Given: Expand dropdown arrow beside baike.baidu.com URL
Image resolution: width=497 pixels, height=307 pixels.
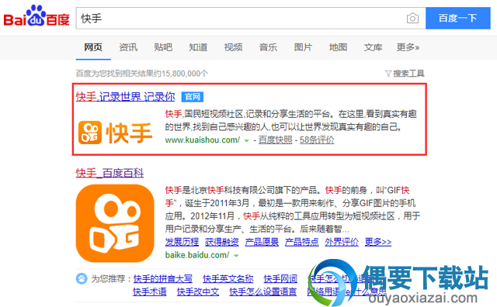Looking at the screenshot, I should tap(236, 256).
